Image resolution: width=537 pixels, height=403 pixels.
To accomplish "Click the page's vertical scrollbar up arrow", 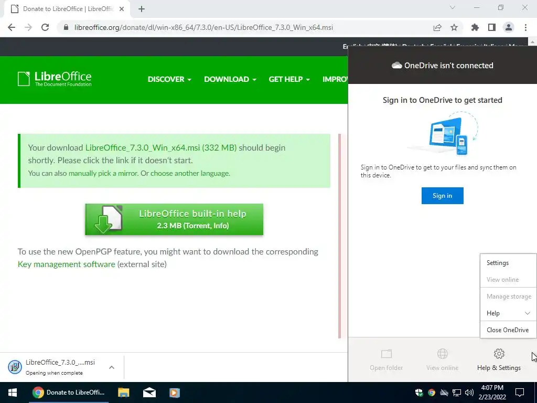I will tap(533, 42).
